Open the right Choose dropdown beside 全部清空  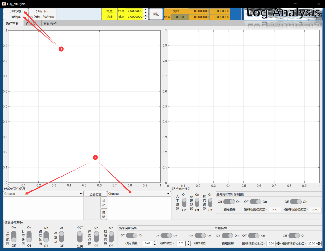pyautogui.click(x=138, y=194)
